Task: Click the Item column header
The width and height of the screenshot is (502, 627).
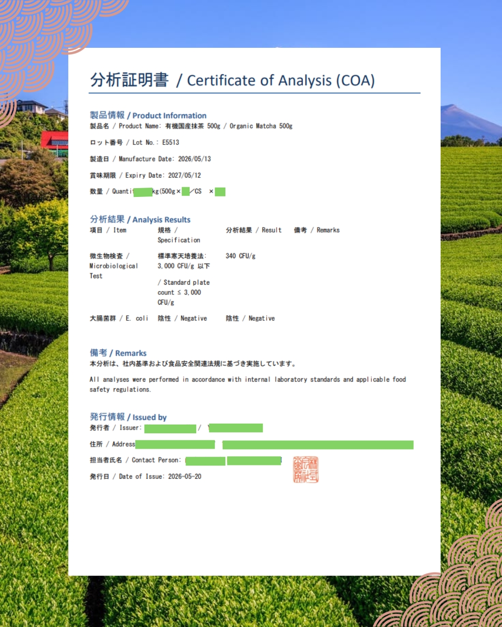Action: 108,230
